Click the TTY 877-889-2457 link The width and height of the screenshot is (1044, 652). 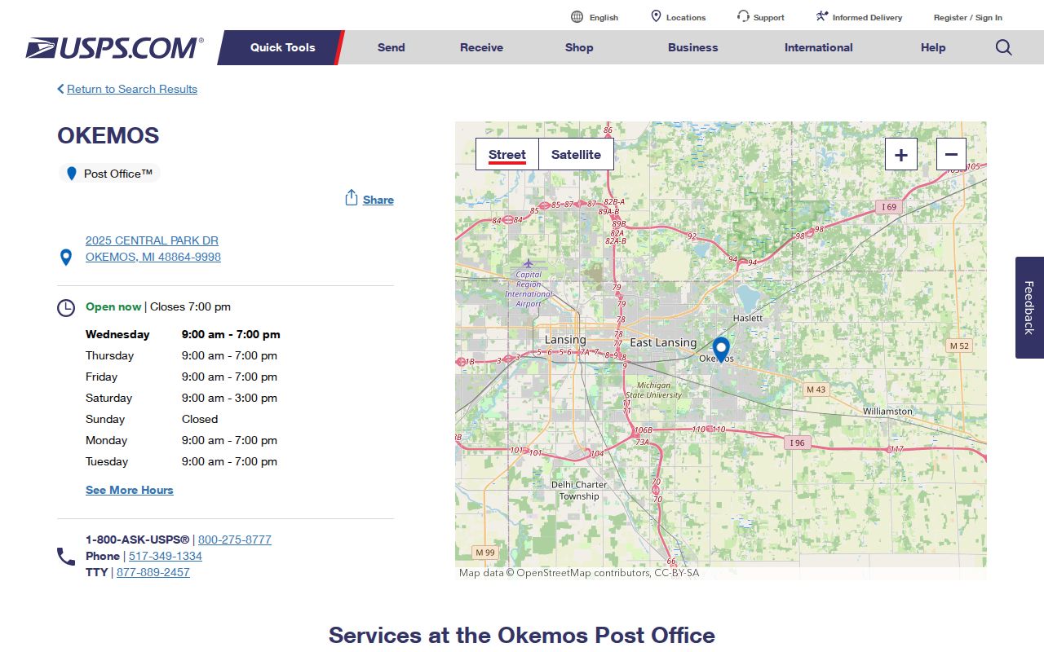pyautogui.click(x=153, y=572)
